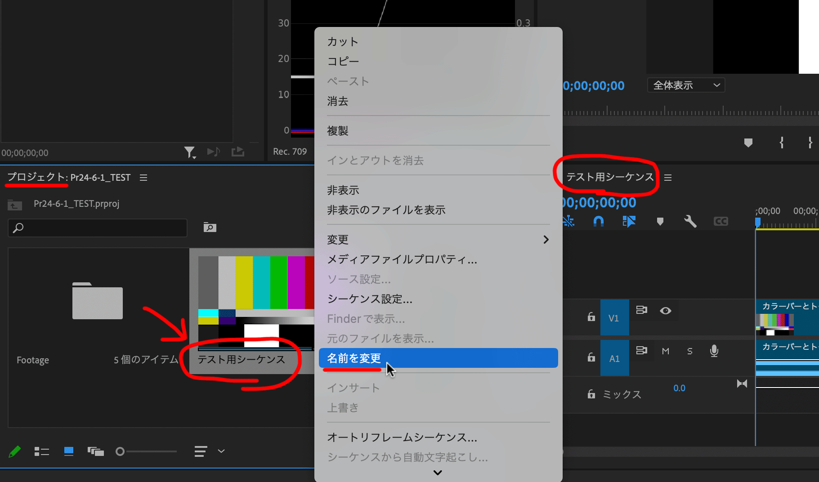Choose 名前を変更 from the context menu
Image resolution: width=819 pixels, height=482 pixels.
pyautogui.click(x=354, y=358)
